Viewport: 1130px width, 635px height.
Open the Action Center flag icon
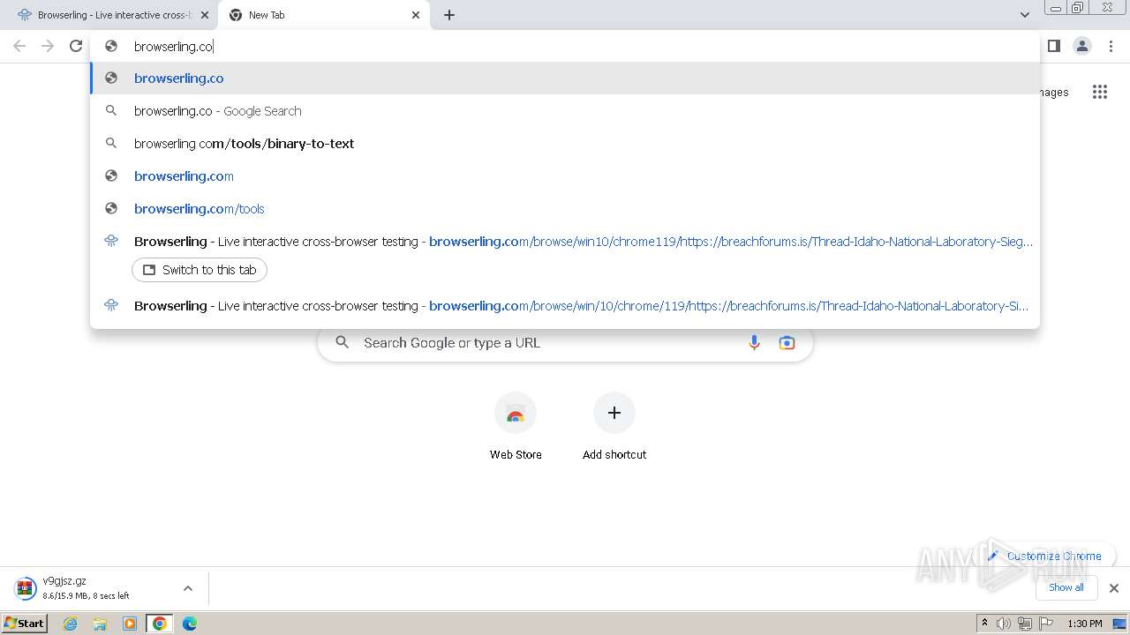tap(1045, 624)
